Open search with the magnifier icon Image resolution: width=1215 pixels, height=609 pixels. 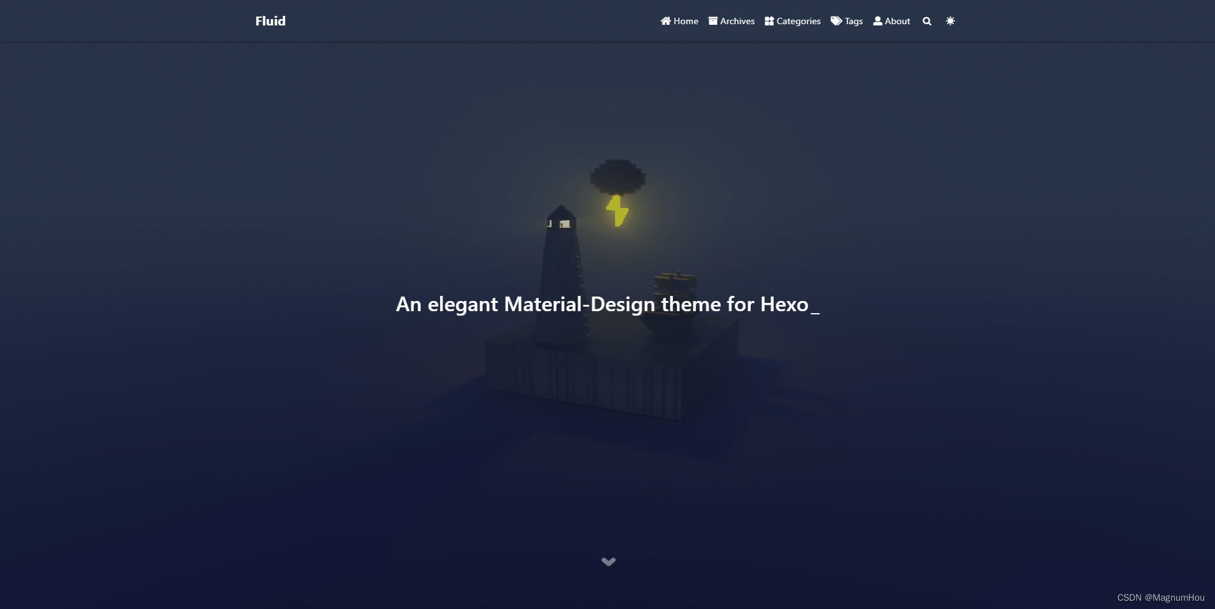(927, 21)
